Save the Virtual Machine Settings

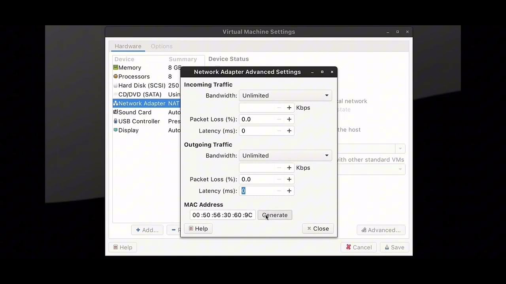[x=395, y=247]
